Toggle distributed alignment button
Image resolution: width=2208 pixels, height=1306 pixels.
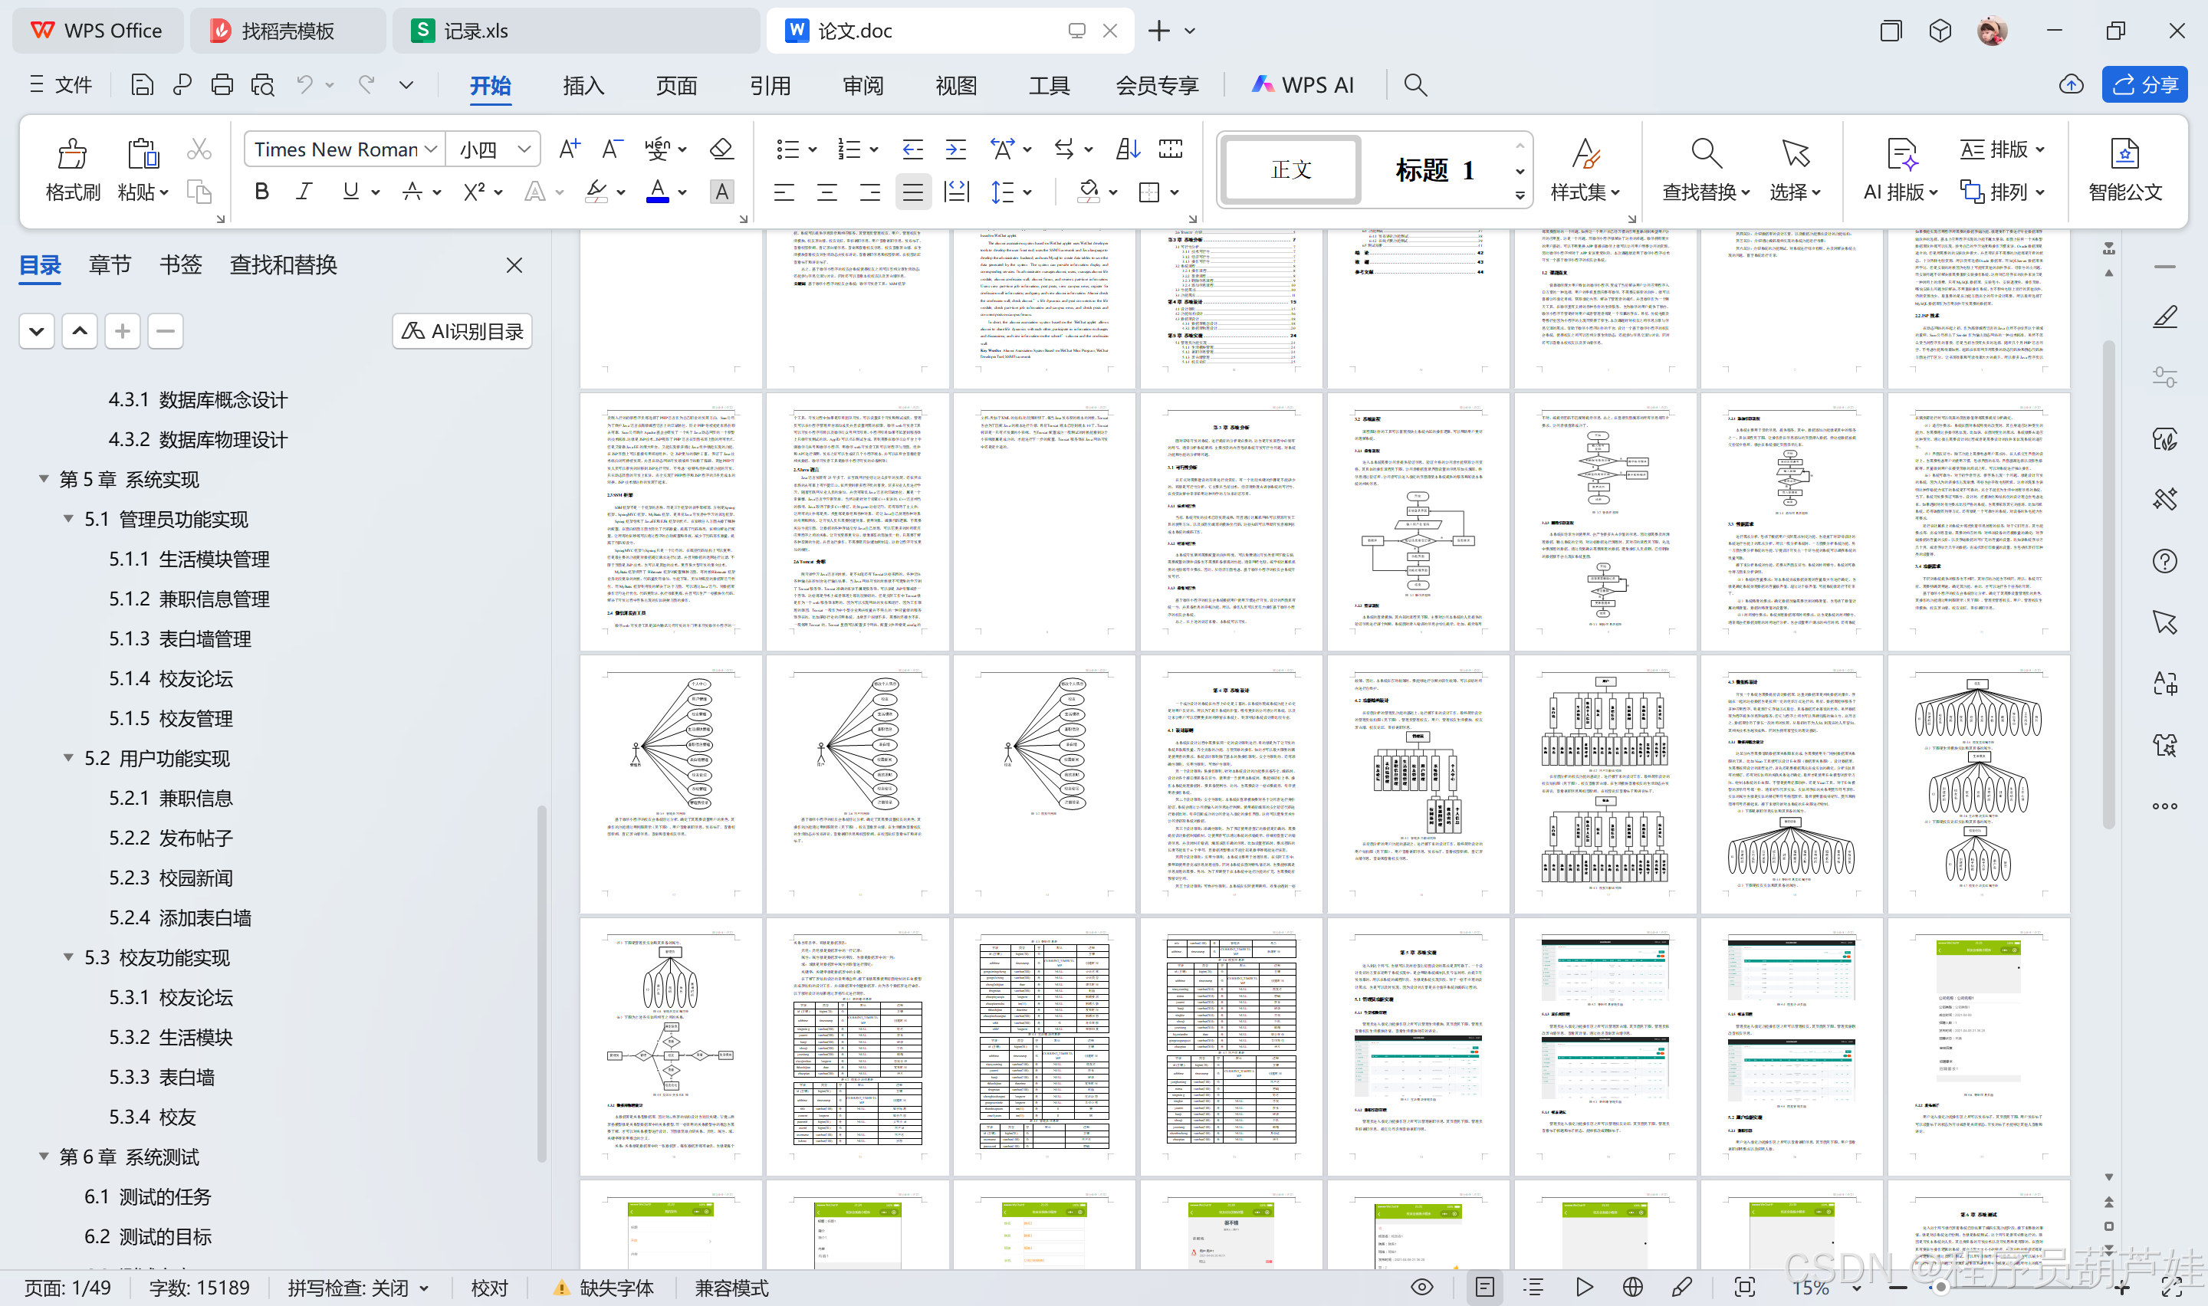click(x=956, y=192)
